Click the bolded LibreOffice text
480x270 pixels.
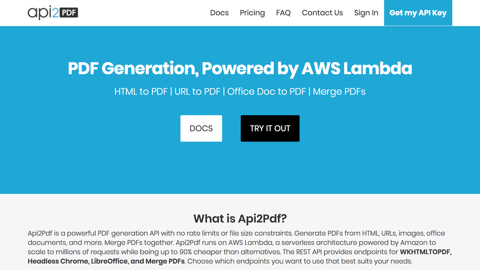point(109,261)
